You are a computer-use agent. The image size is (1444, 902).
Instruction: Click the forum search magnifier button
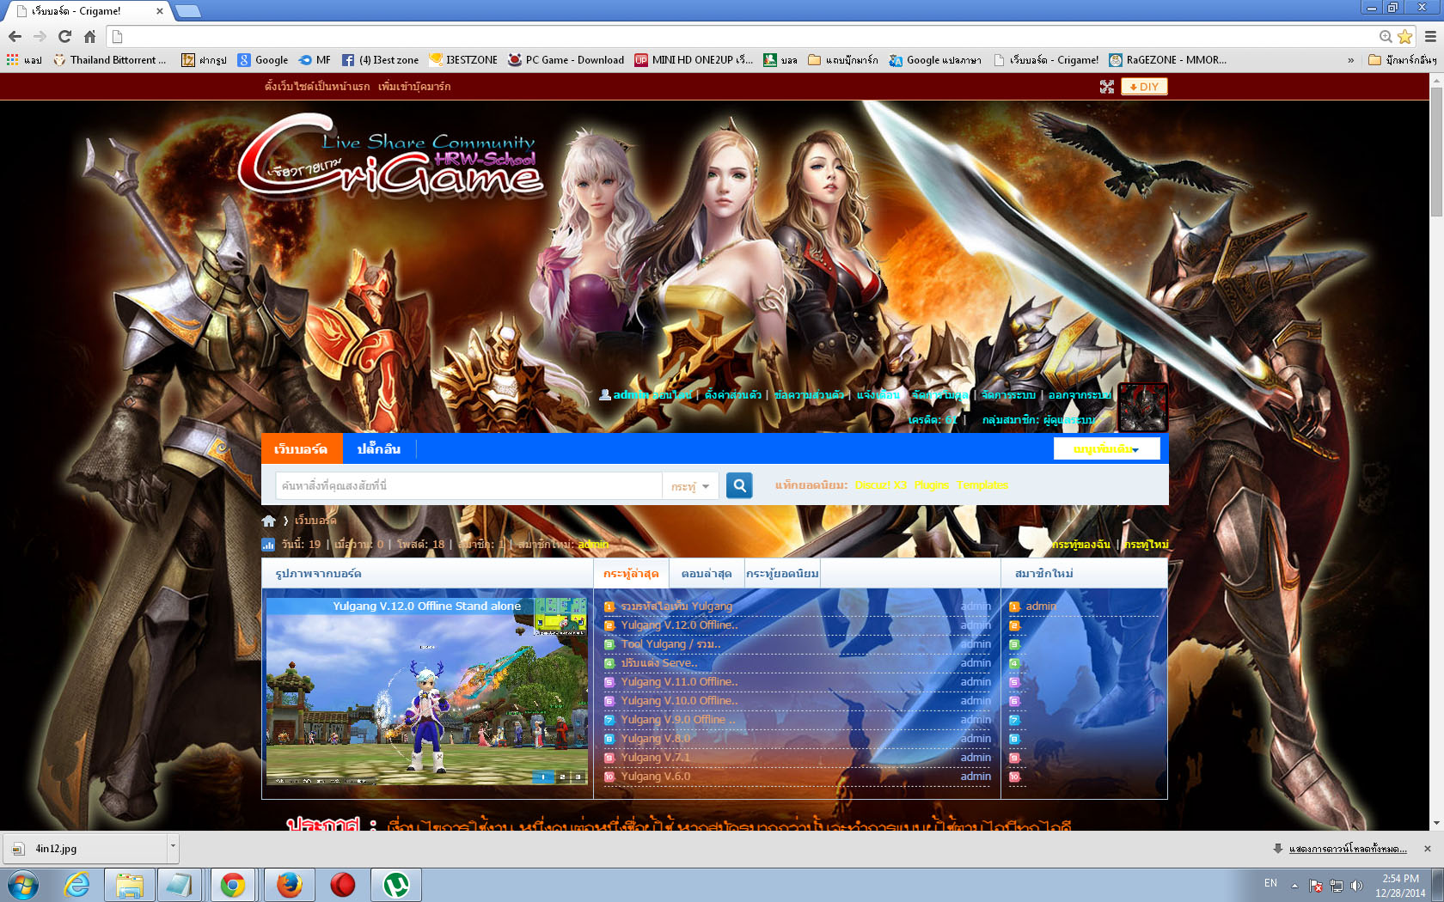[x=739, y=485]
